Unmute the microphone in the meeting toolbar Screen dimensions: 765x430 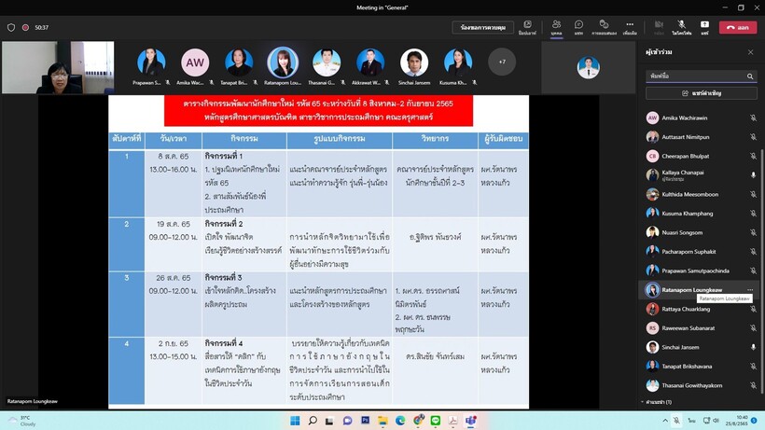click(x=681, y=26)
